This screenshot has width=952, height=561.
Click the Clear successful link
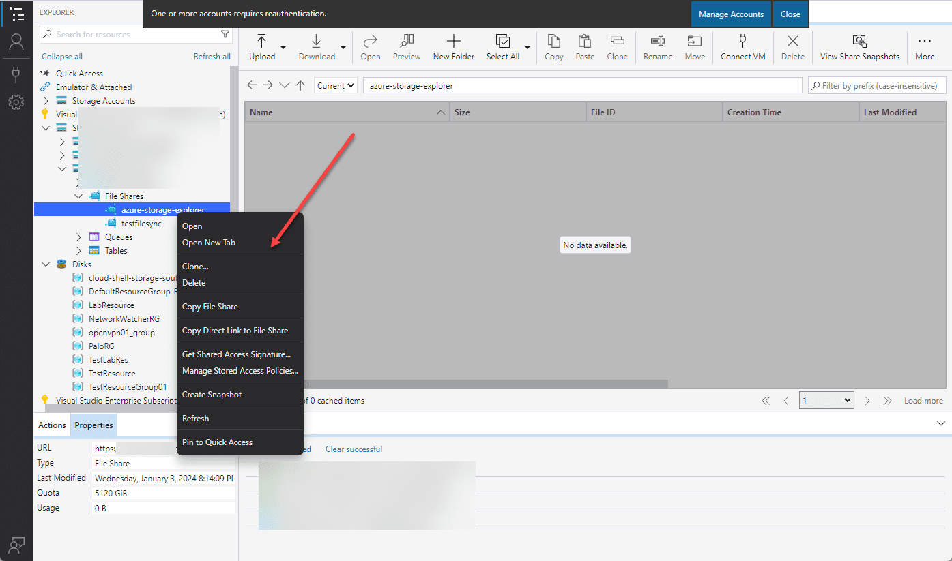[354, 449]
